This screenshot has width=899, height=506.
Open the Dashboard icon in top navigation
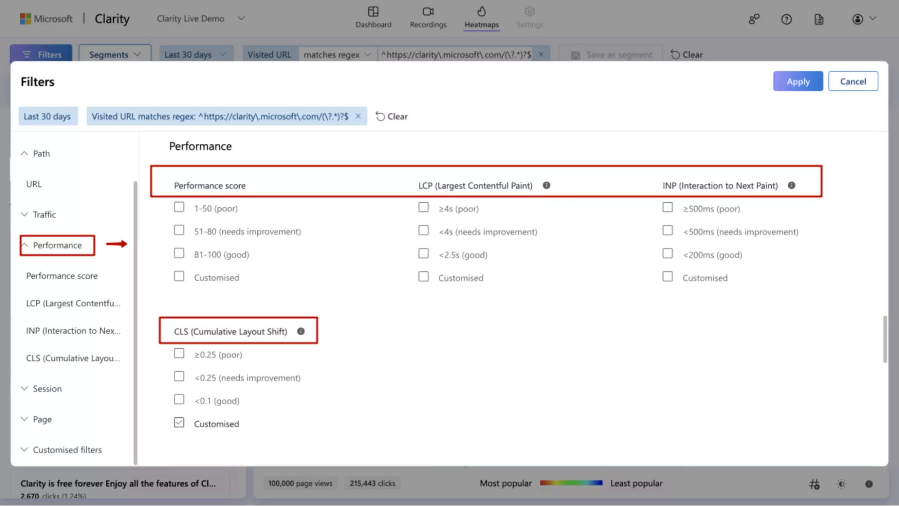click(x=373, y=12)
